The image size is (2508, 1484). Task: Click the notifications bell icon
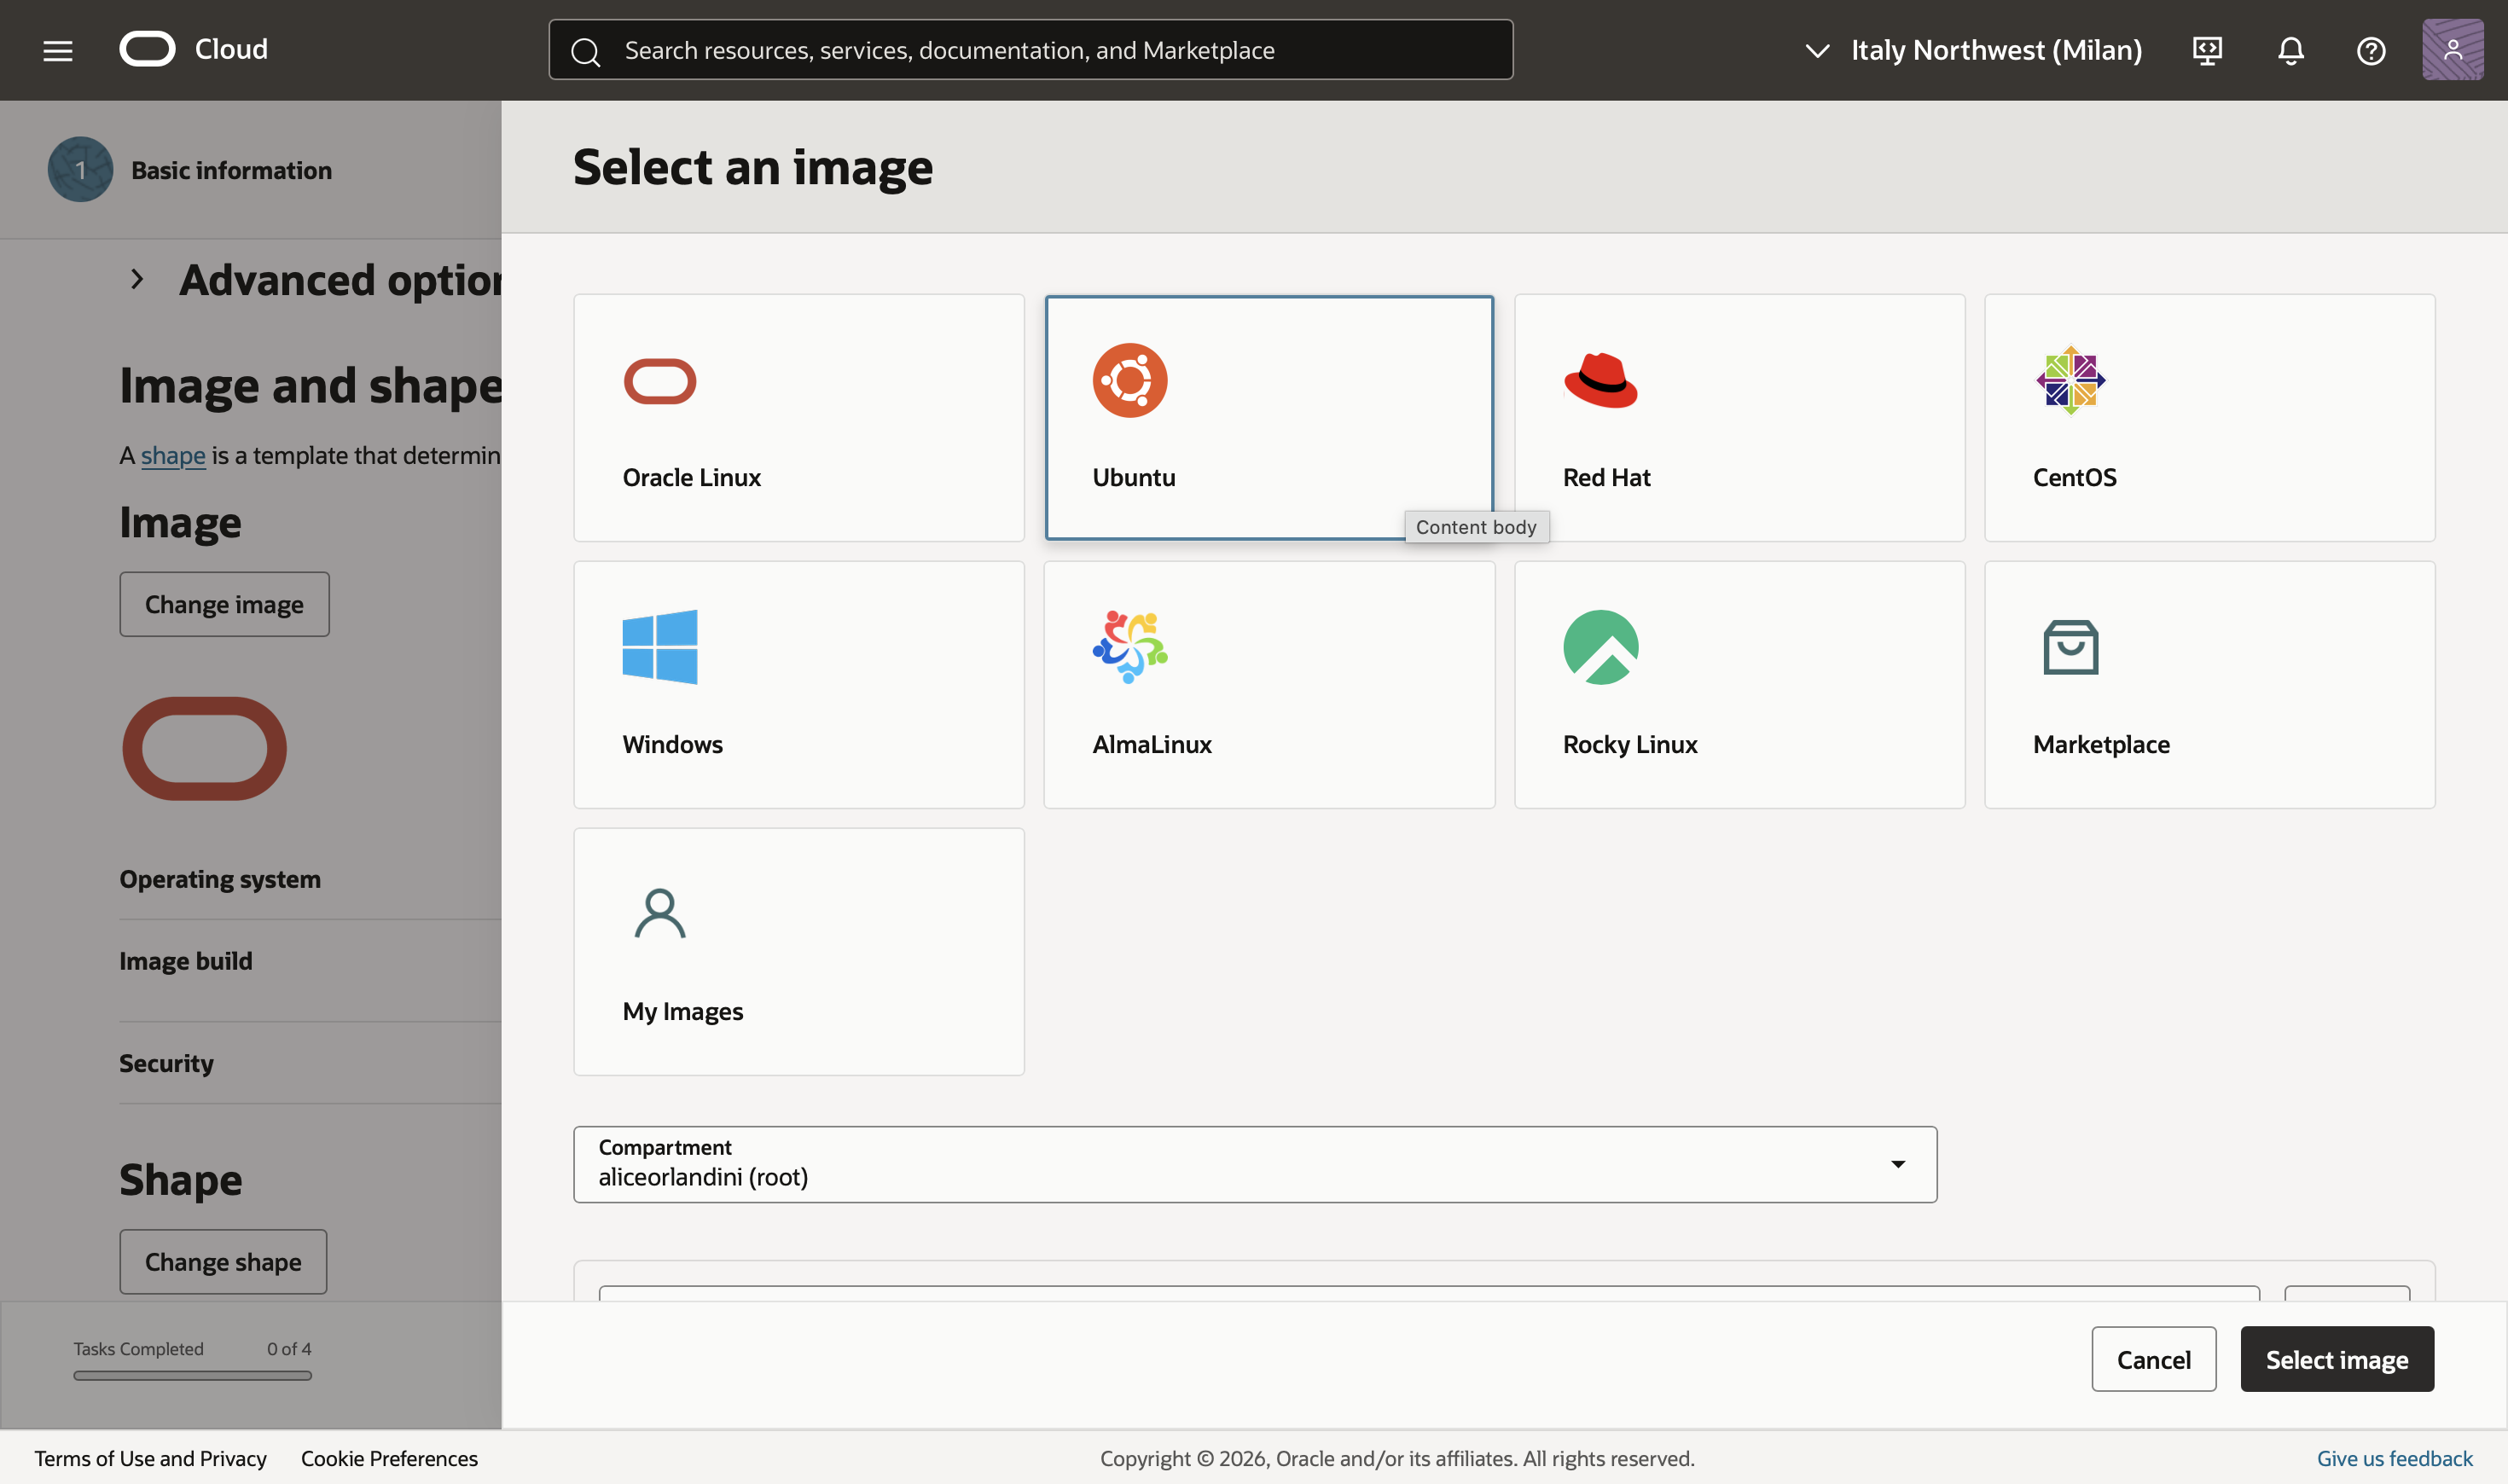pyautogui.click(x=2290, y=50)
